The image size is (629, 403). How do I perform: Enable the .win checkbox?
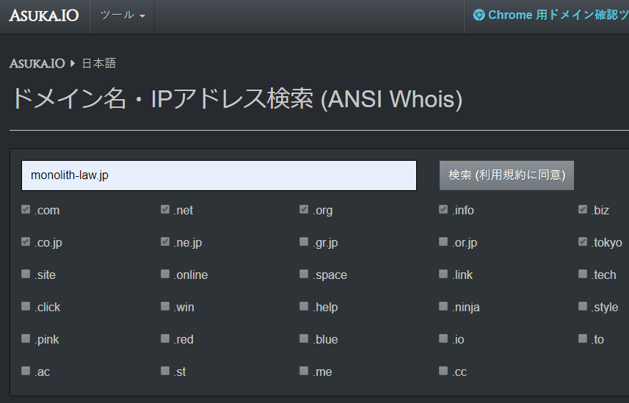165,306
